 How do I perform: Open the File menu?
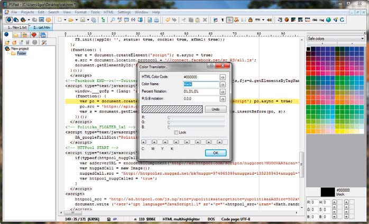pos(14,12)
